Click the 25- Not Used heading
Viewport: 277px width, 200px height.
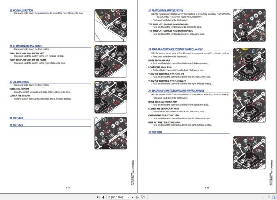(16, 118)
